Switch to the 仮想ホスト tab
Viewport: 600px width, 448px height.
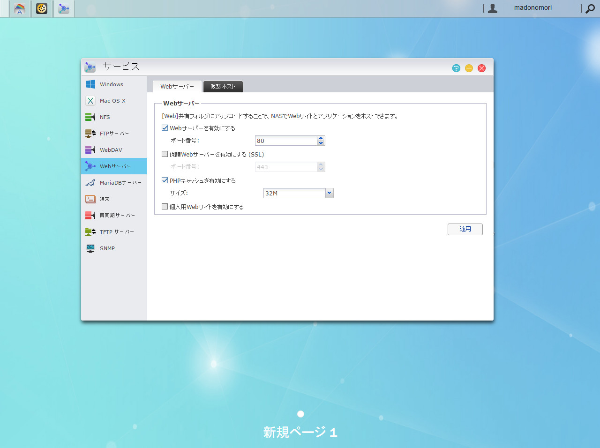[223, 86]
